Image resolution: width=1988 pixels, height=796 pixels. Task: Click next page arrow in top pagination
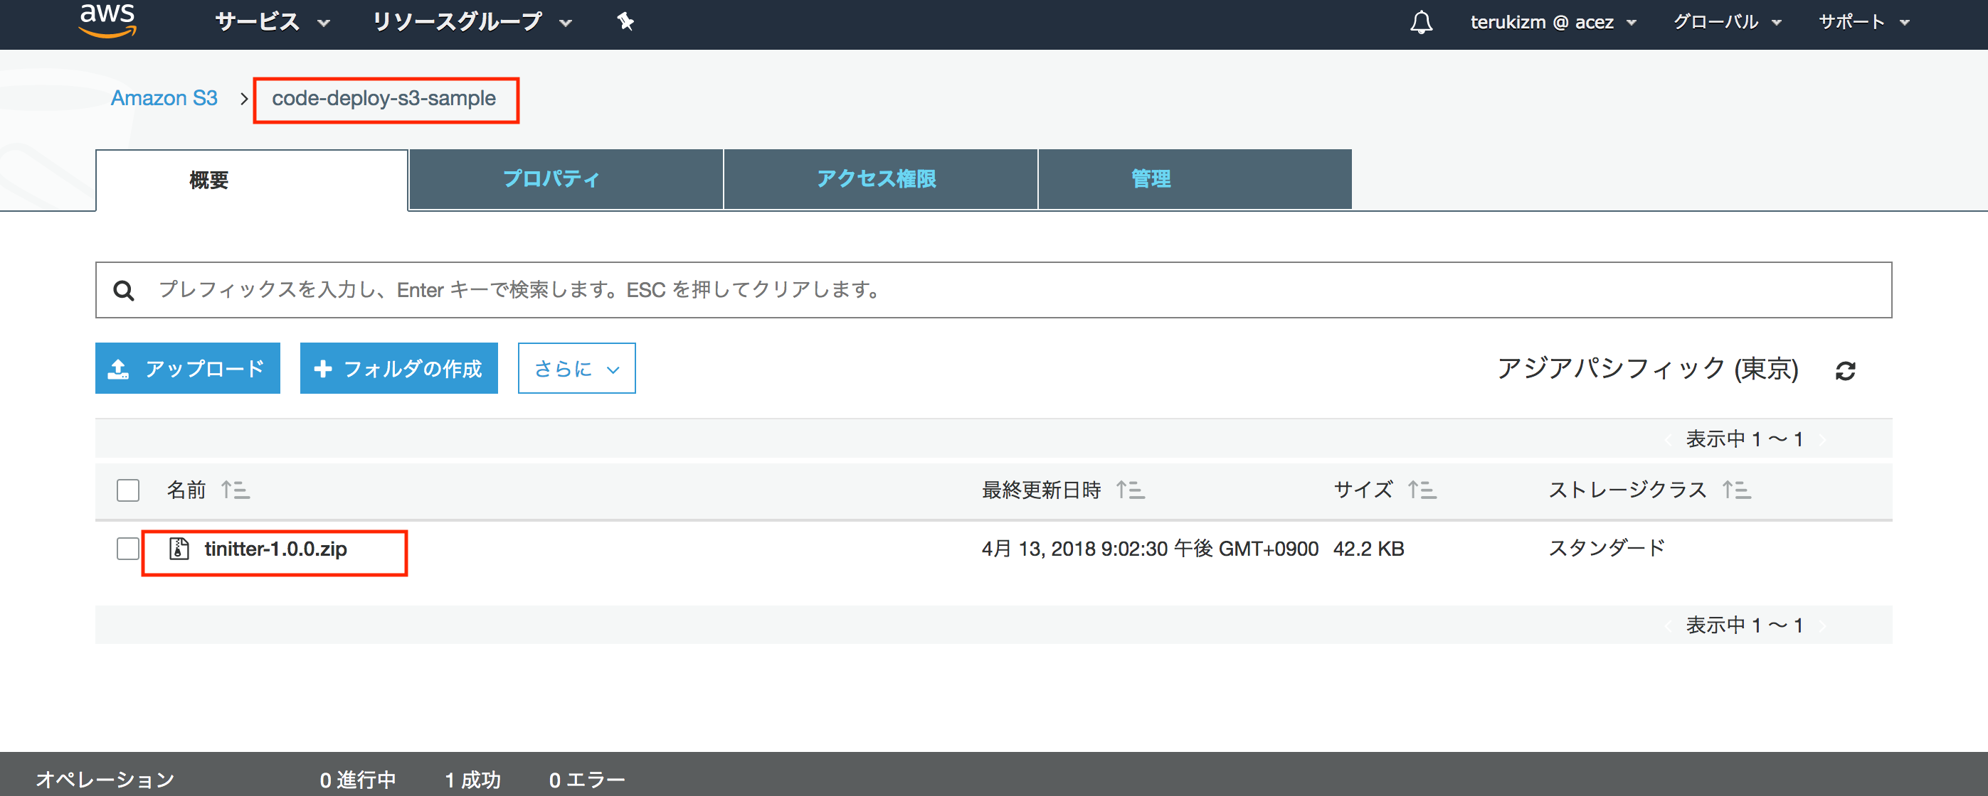click(1823, 439)
